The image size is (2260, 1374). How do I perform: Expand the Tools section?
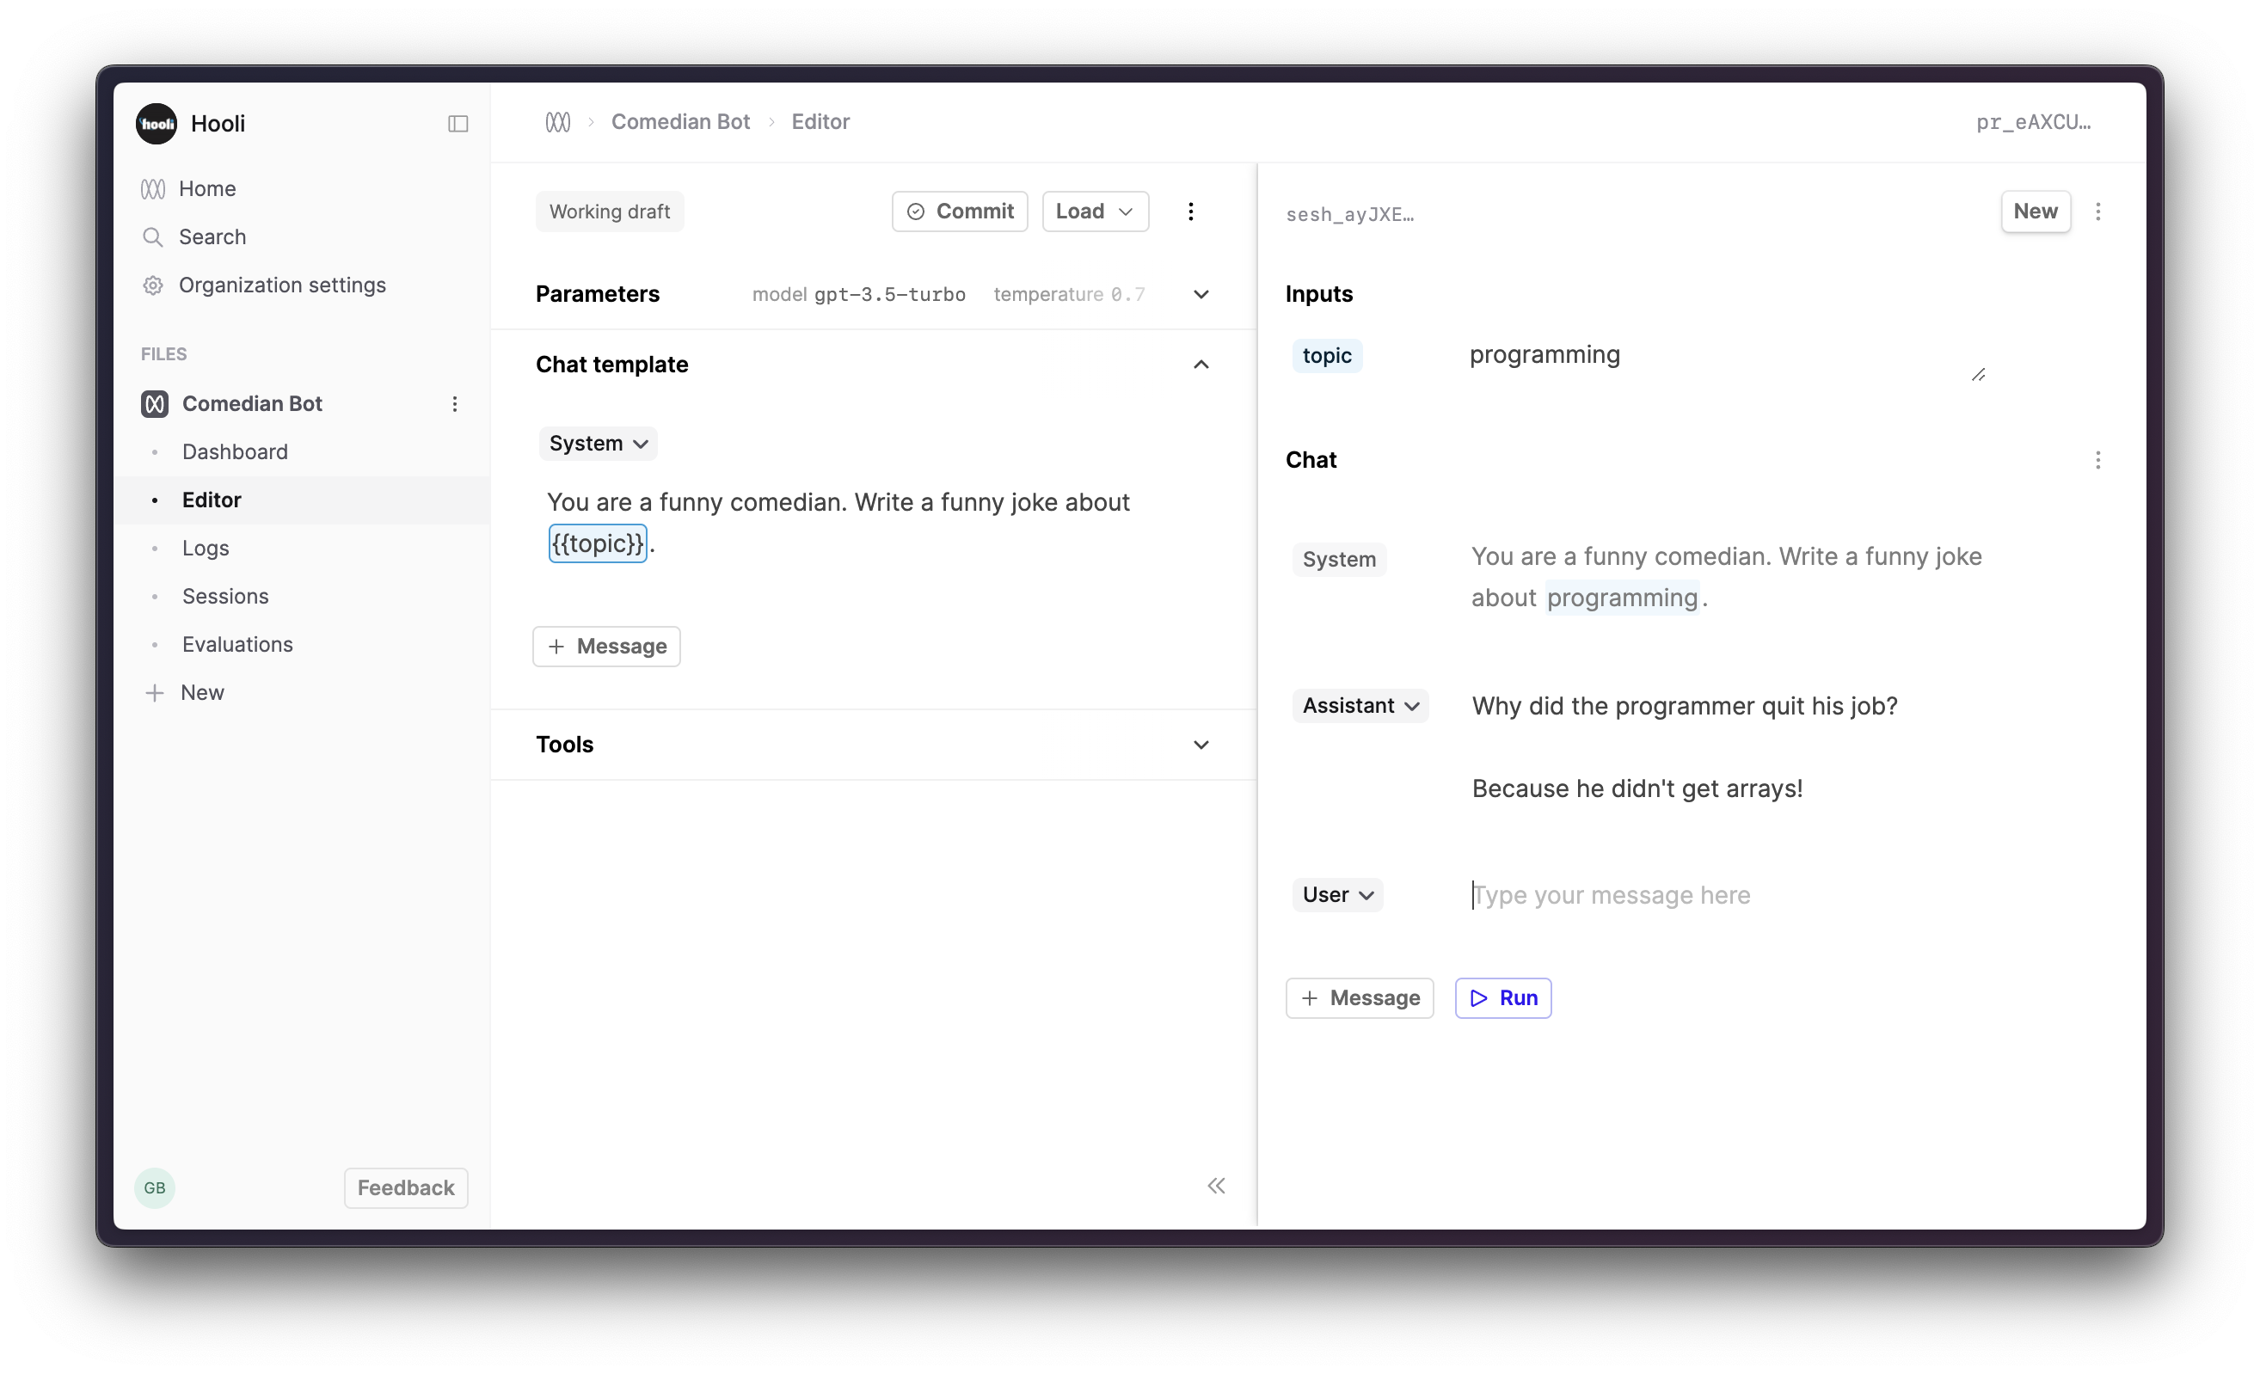[1201, 744]
